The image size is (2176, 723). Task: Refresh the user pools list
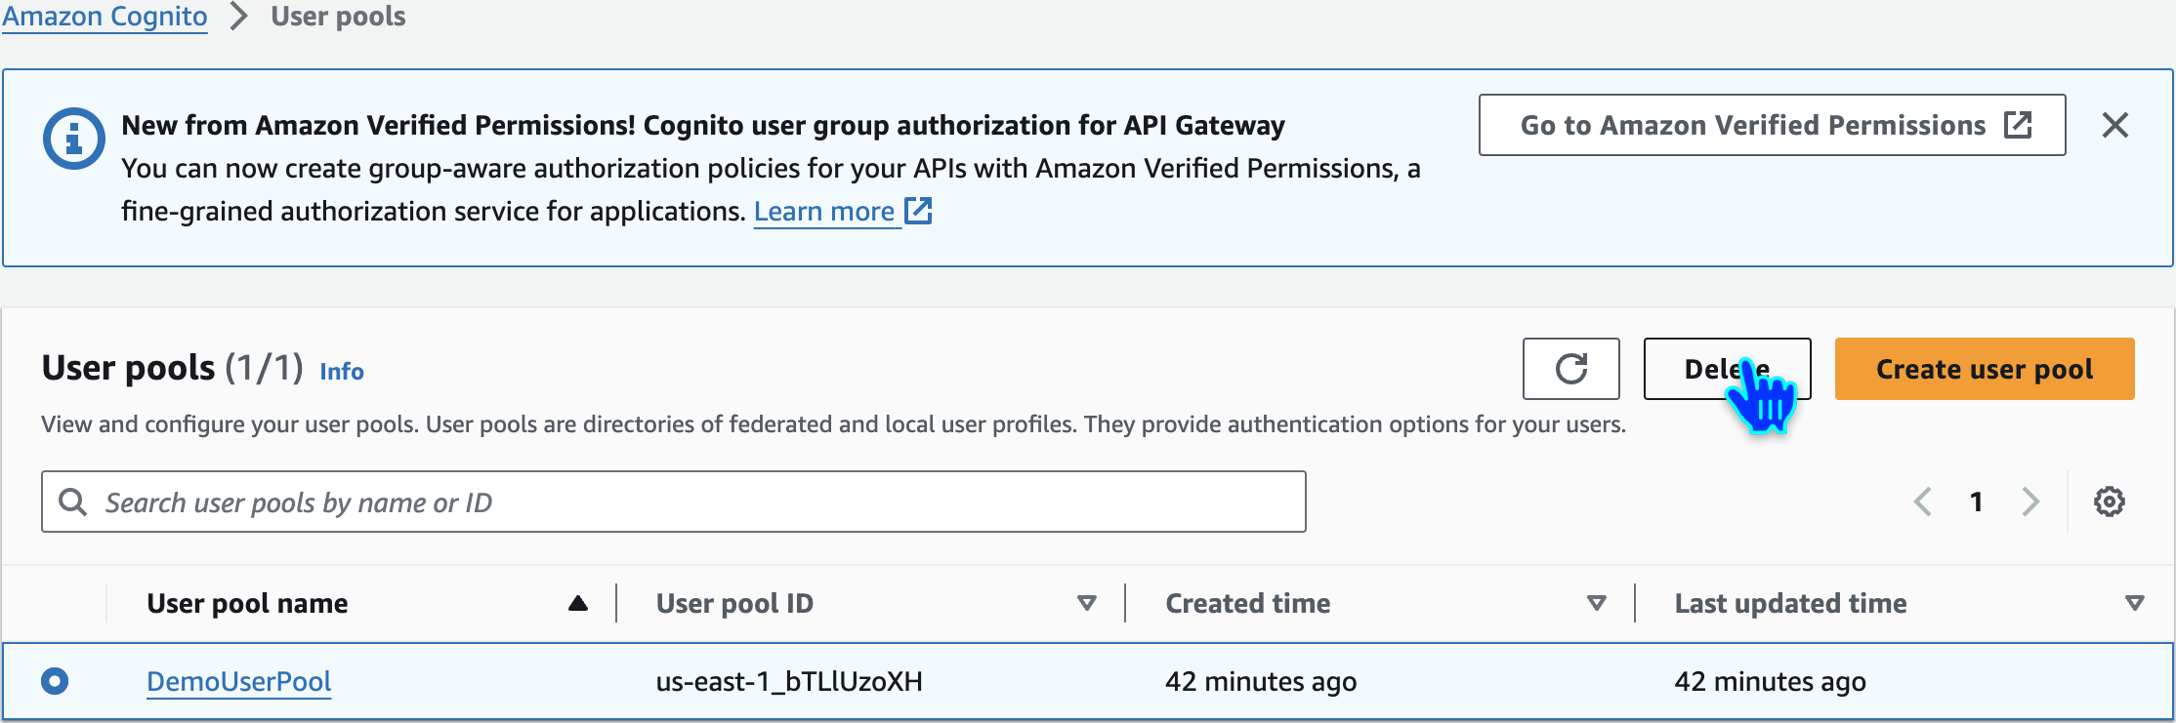1570,369
